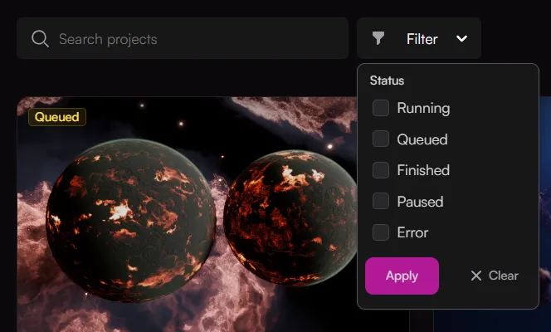The image size is (551, 332).
Task: Click the X icon beside Clear
Action: coord(476,276)
